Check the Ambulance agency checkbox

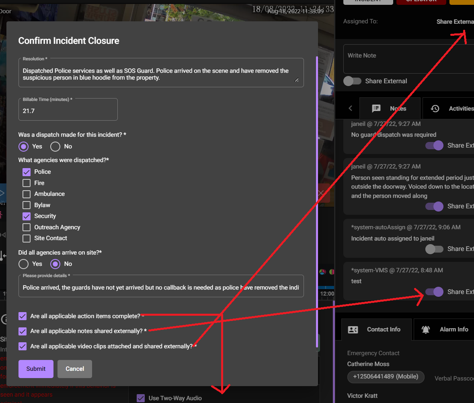click(x=27, y=194)
